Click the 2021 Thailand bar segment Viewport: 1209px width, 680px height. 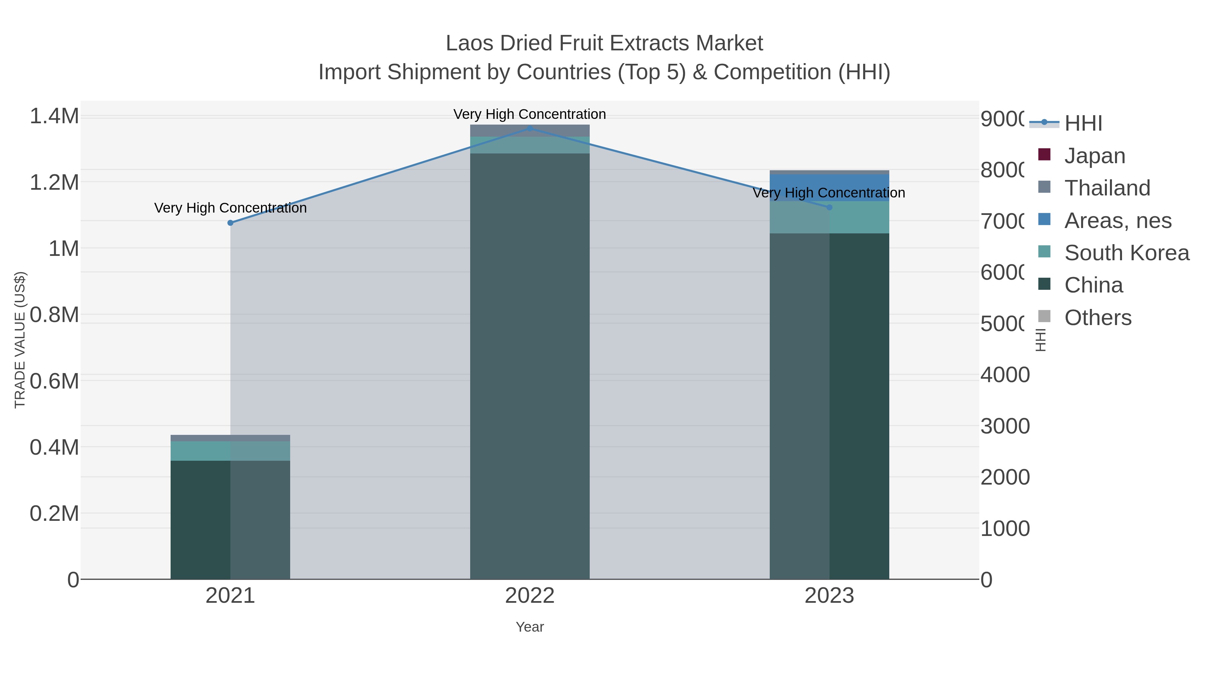pyautogui.click(x=230, y=438)
